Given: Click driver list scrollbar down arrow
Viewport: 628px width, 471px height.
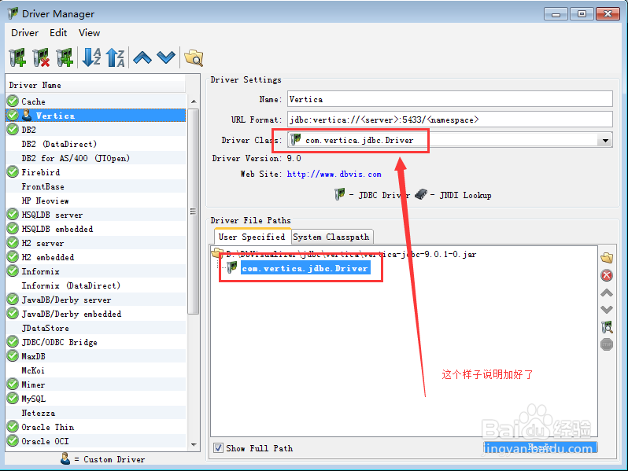Looking at the screenshot, I should pos(194,444).
